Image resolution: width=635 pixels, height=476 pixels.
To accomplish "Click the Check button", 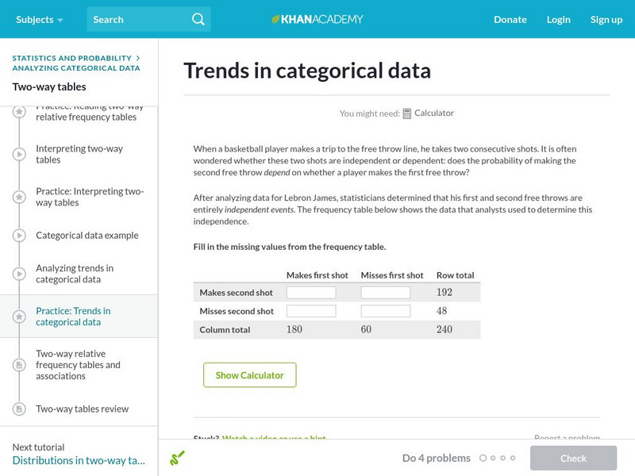I will coord(573,459).
